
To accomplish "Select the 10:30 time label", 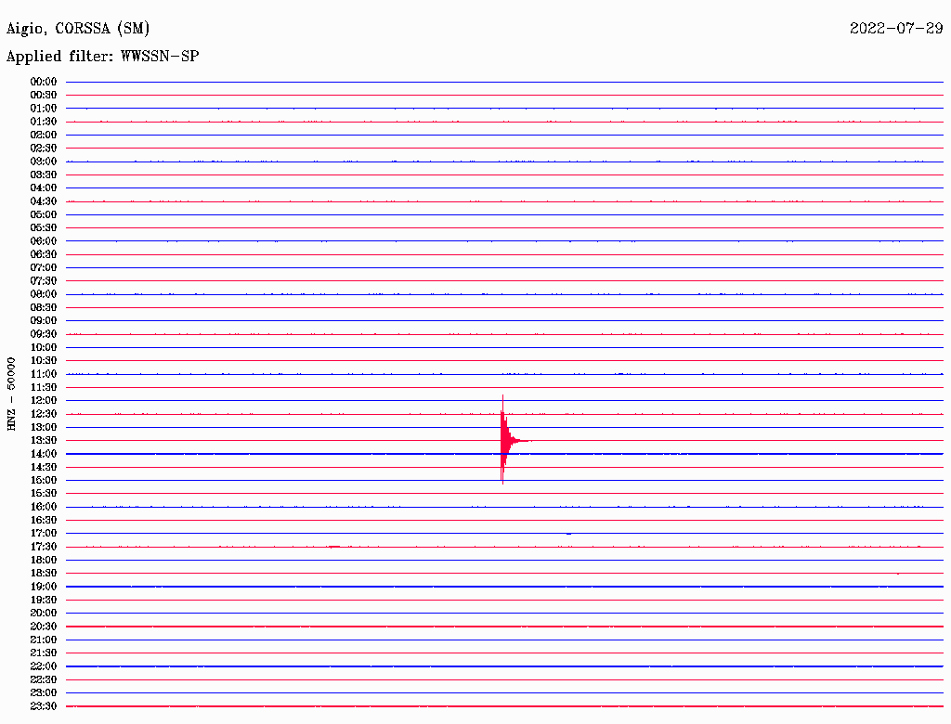I will [44, 361].
